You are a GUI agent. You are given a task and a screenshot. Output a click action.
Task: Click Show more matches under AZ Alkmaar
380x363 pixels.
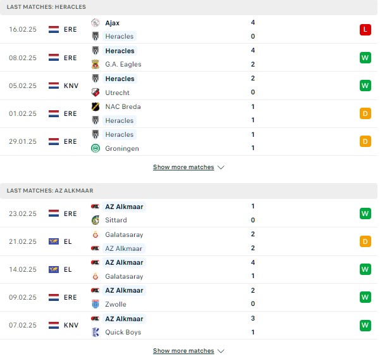pyautogui.click(x=183, y=350)
